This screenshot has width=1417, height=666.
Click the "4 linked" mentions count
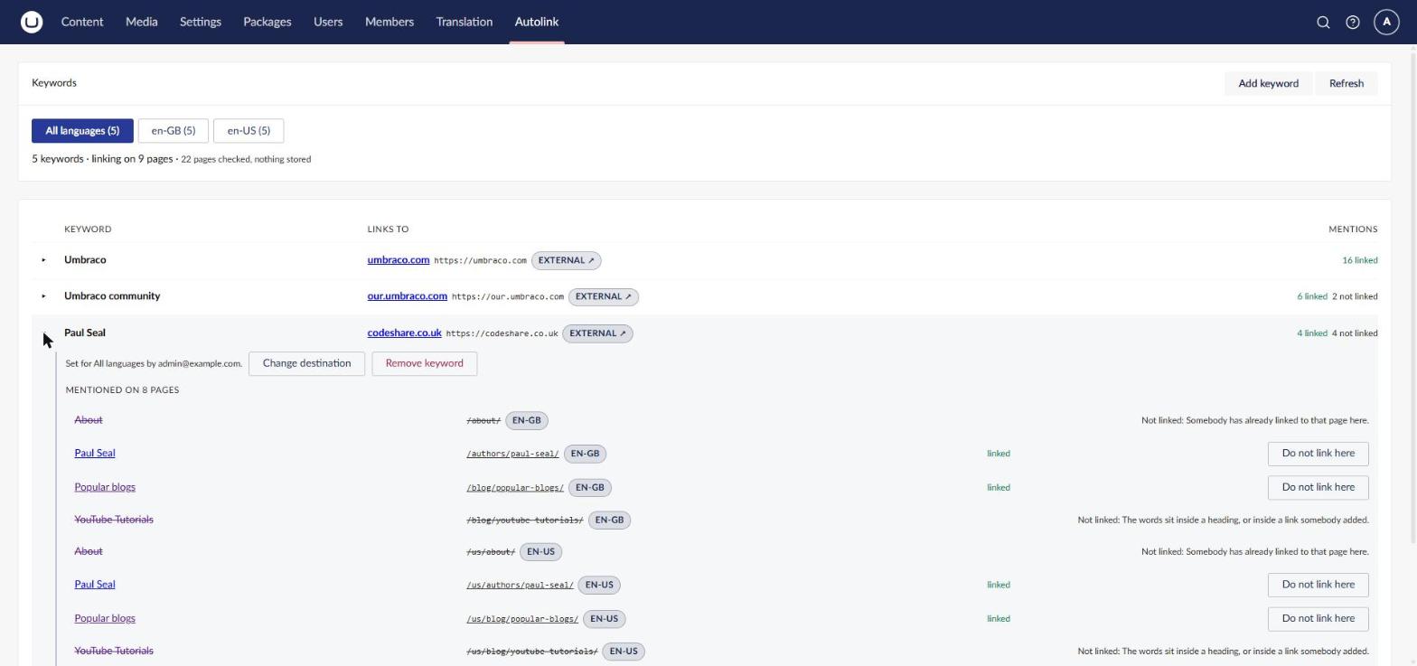tap(1312, 333)
